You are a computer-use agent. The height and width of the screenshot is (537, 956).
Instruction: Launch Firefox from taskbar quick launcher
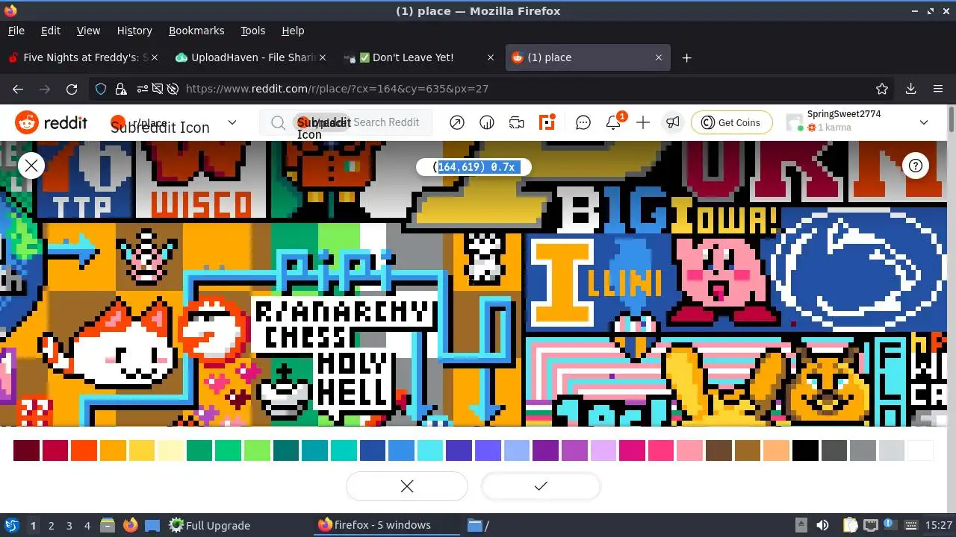click(130, 525)
